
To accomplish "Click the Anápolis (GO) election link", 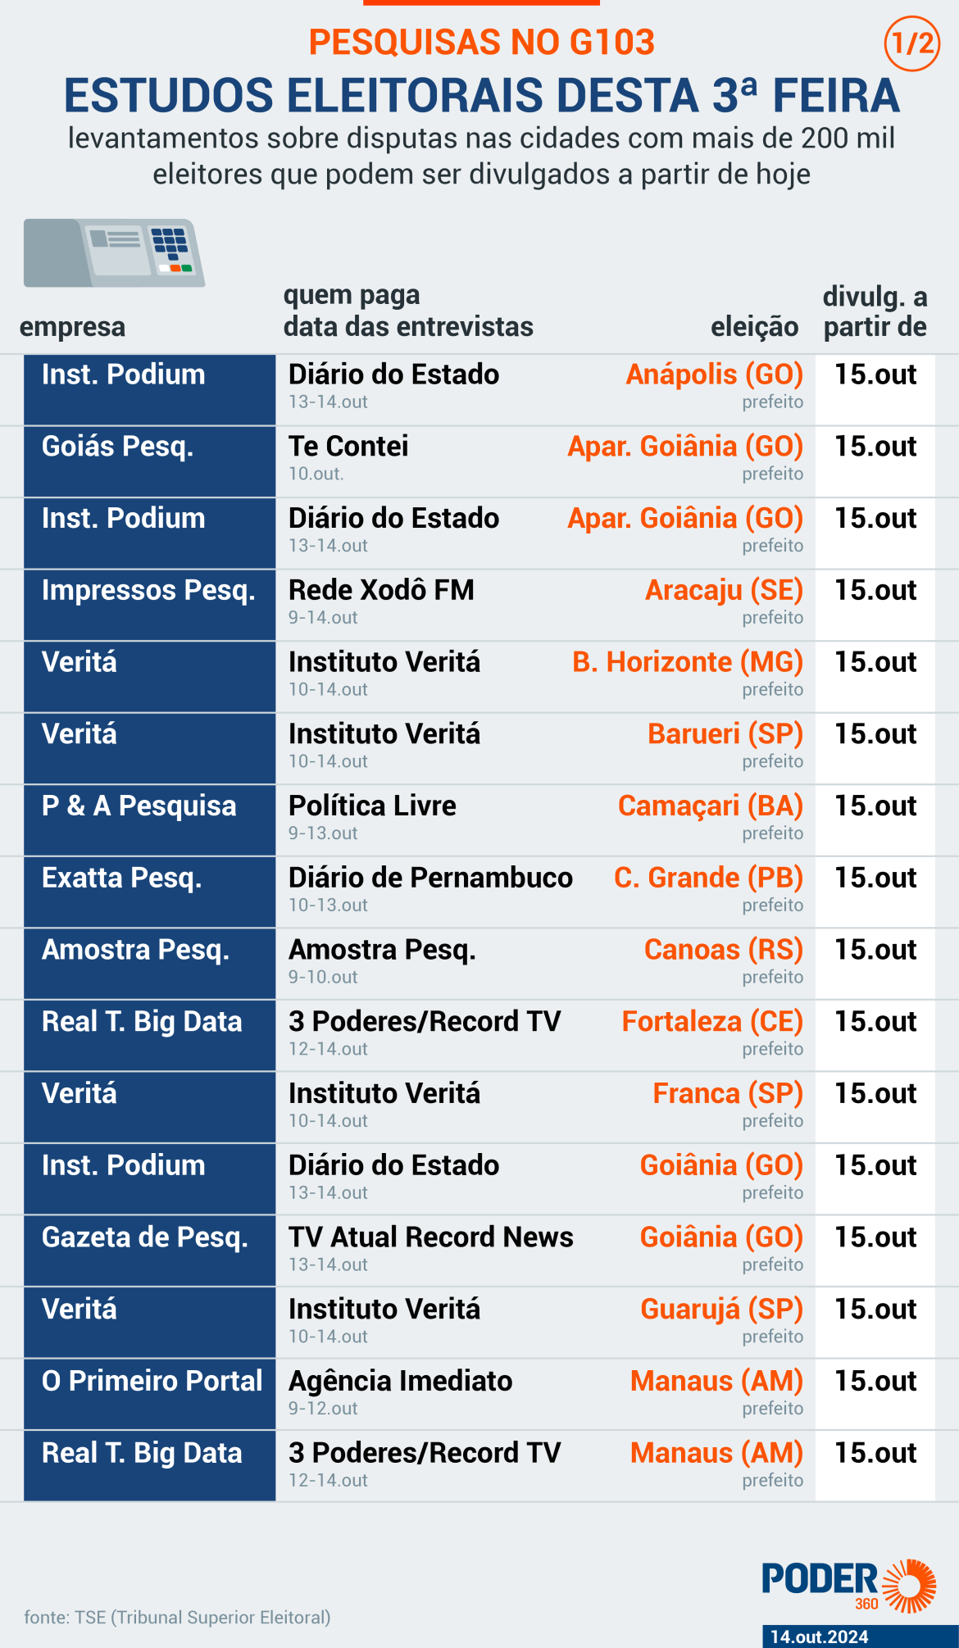I will (714, 375).
